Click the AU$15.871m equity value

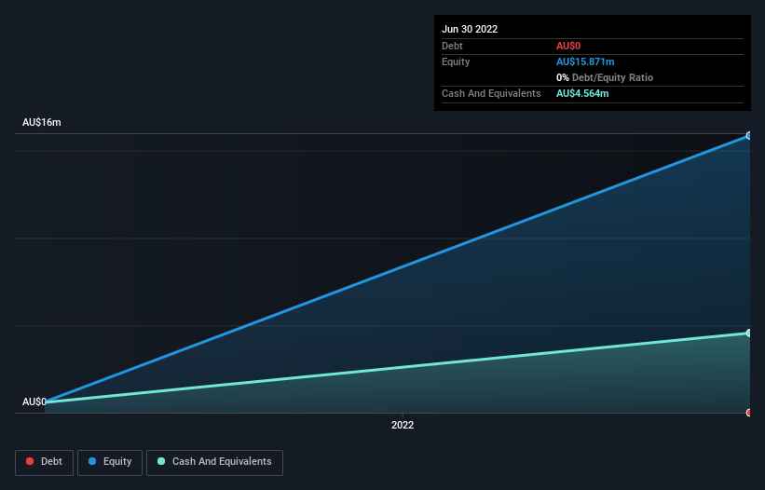pos(585,61)
